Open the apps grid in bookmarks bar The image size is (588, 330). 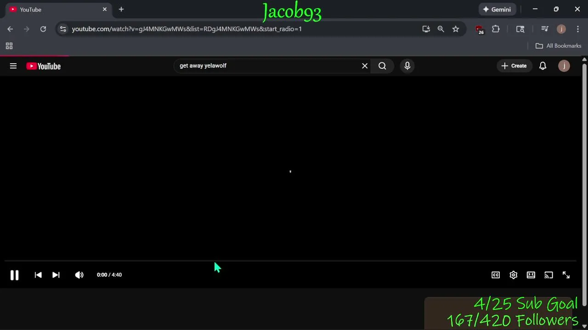[x=9, y=46]
